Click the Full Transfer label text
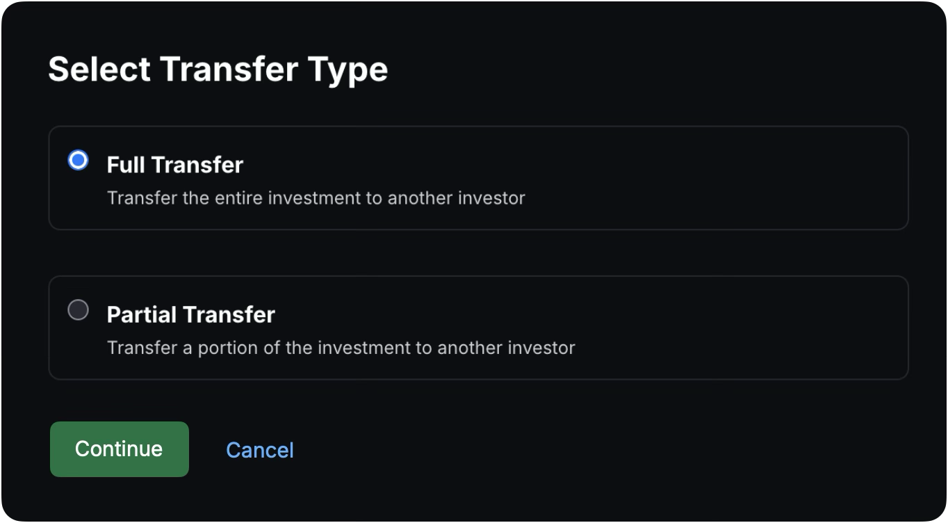The image size is (948, 523). pyautogui.click(x=174, y=164)
